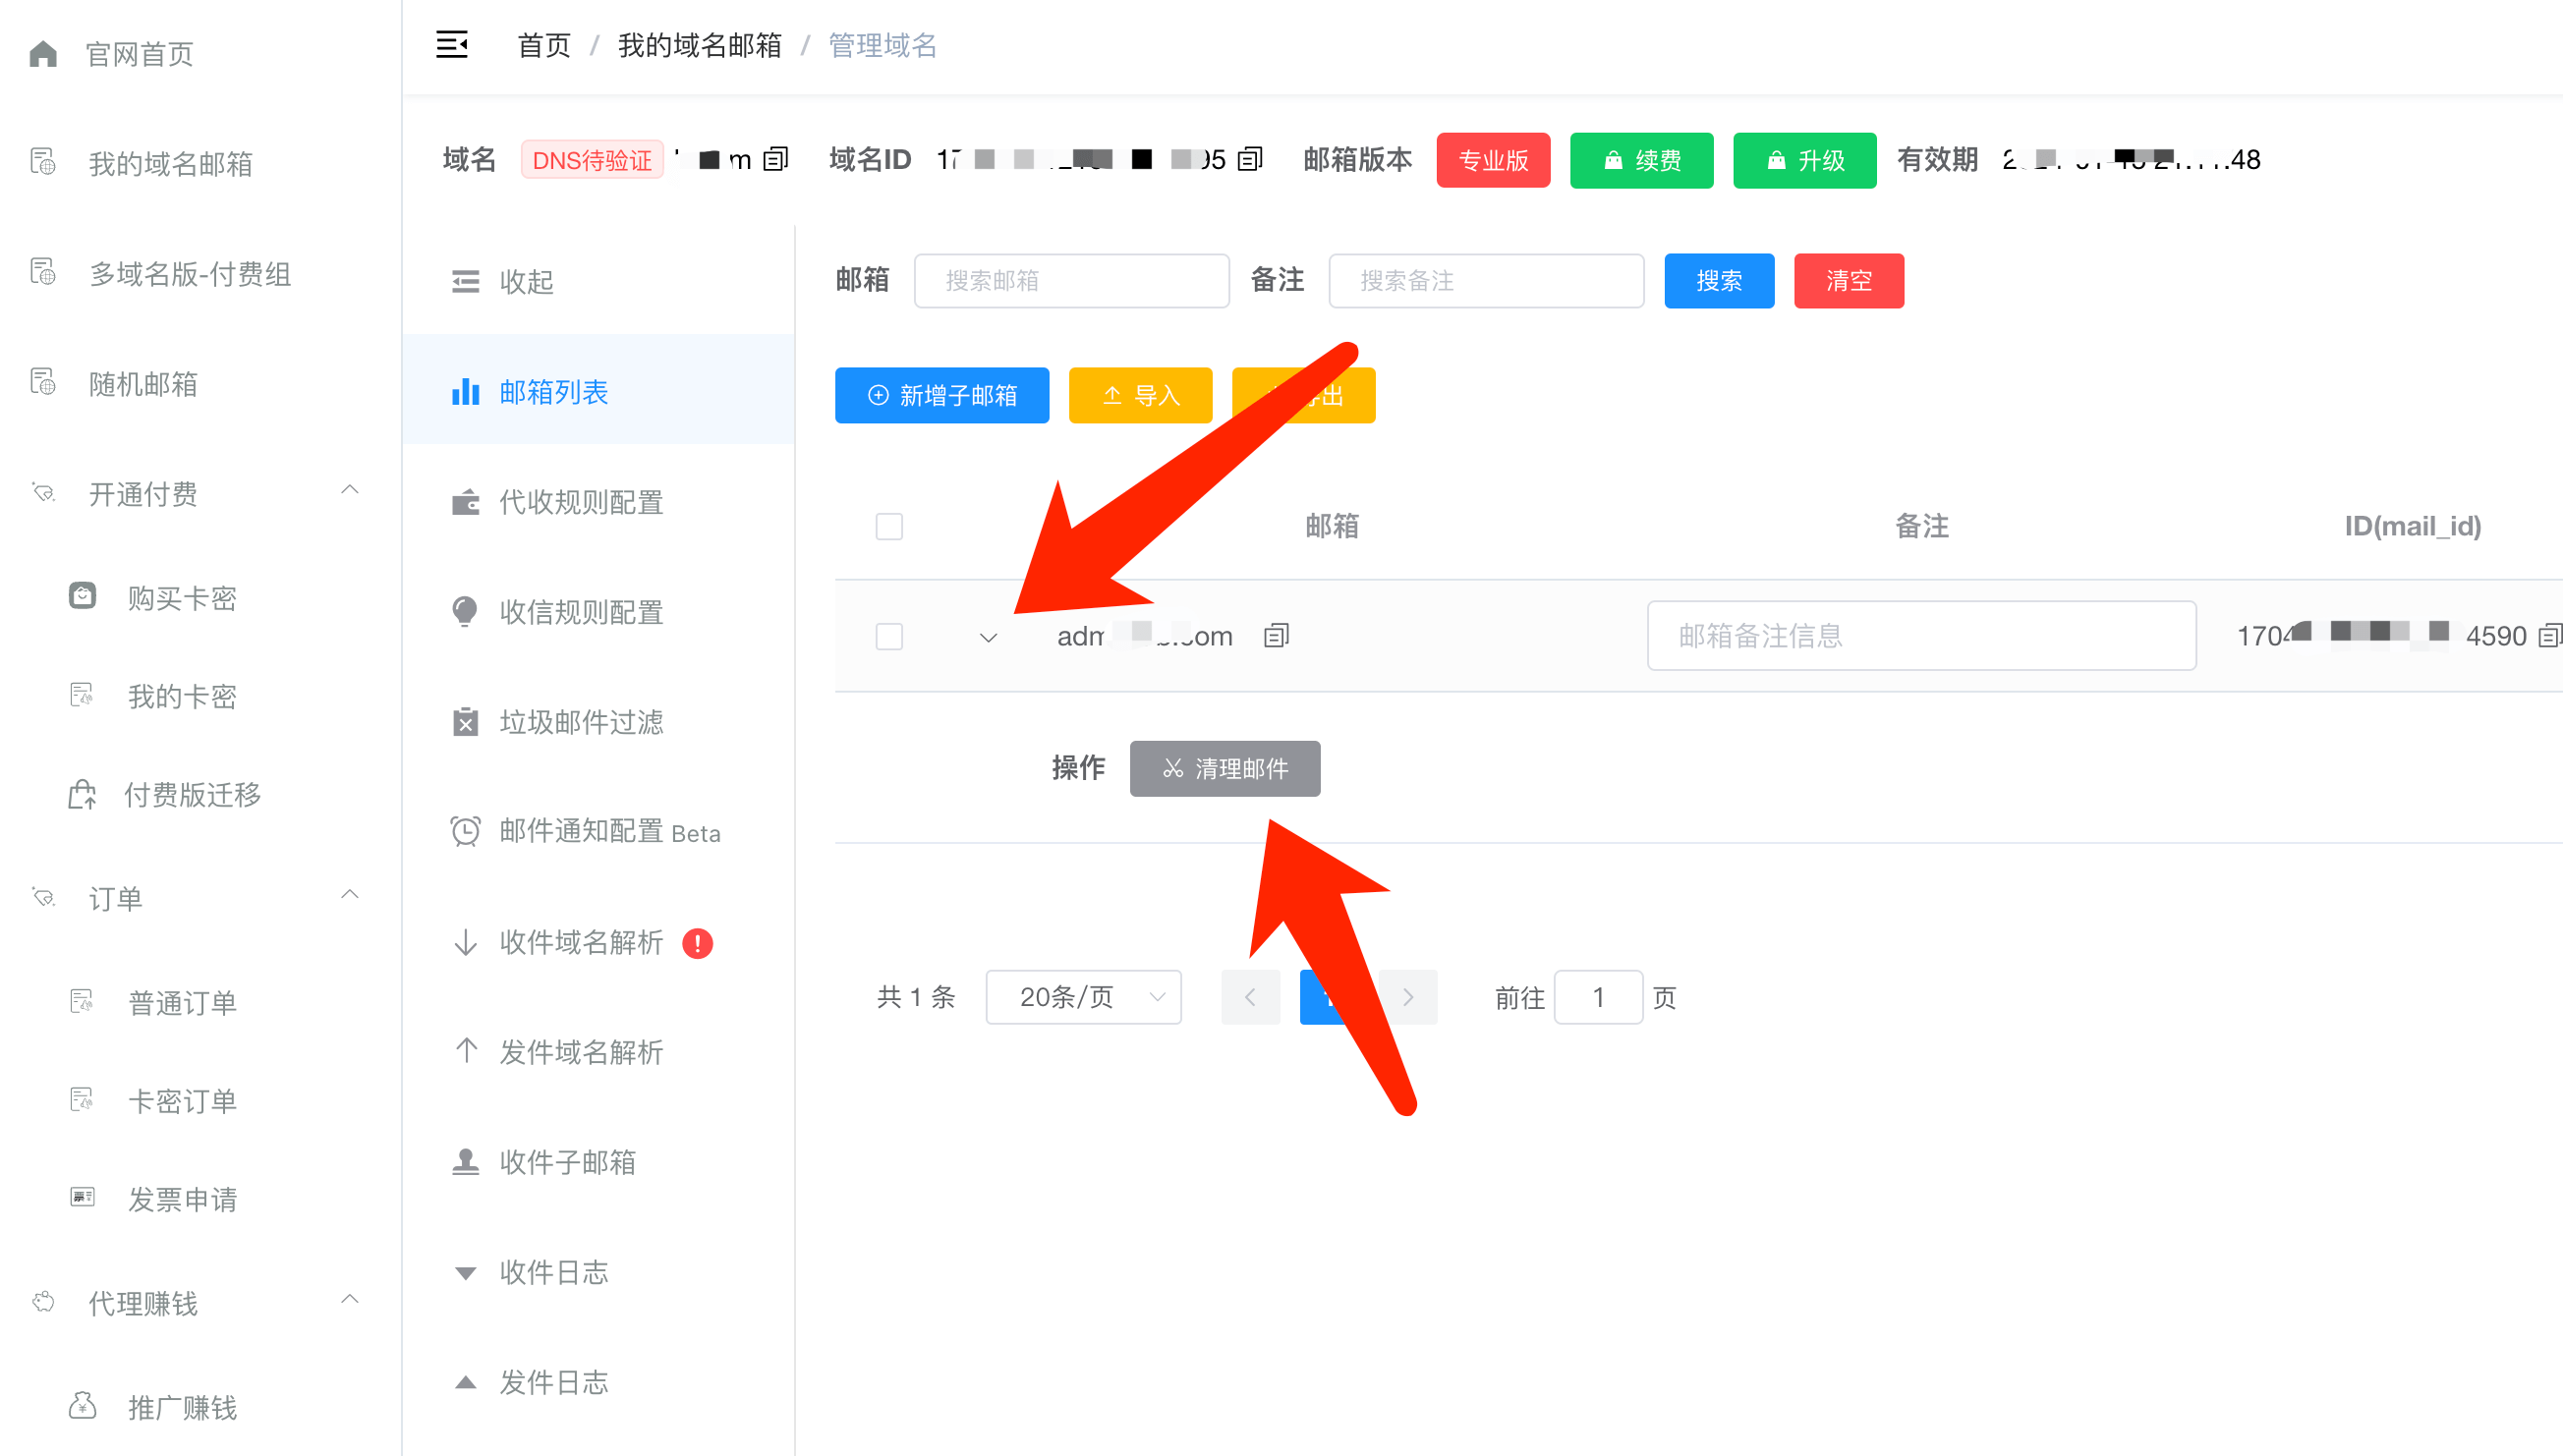Focus the 搜索备注 input field
Image resolution: width=2563 pixels, height=1456 pixels.
coord(1486,281)
